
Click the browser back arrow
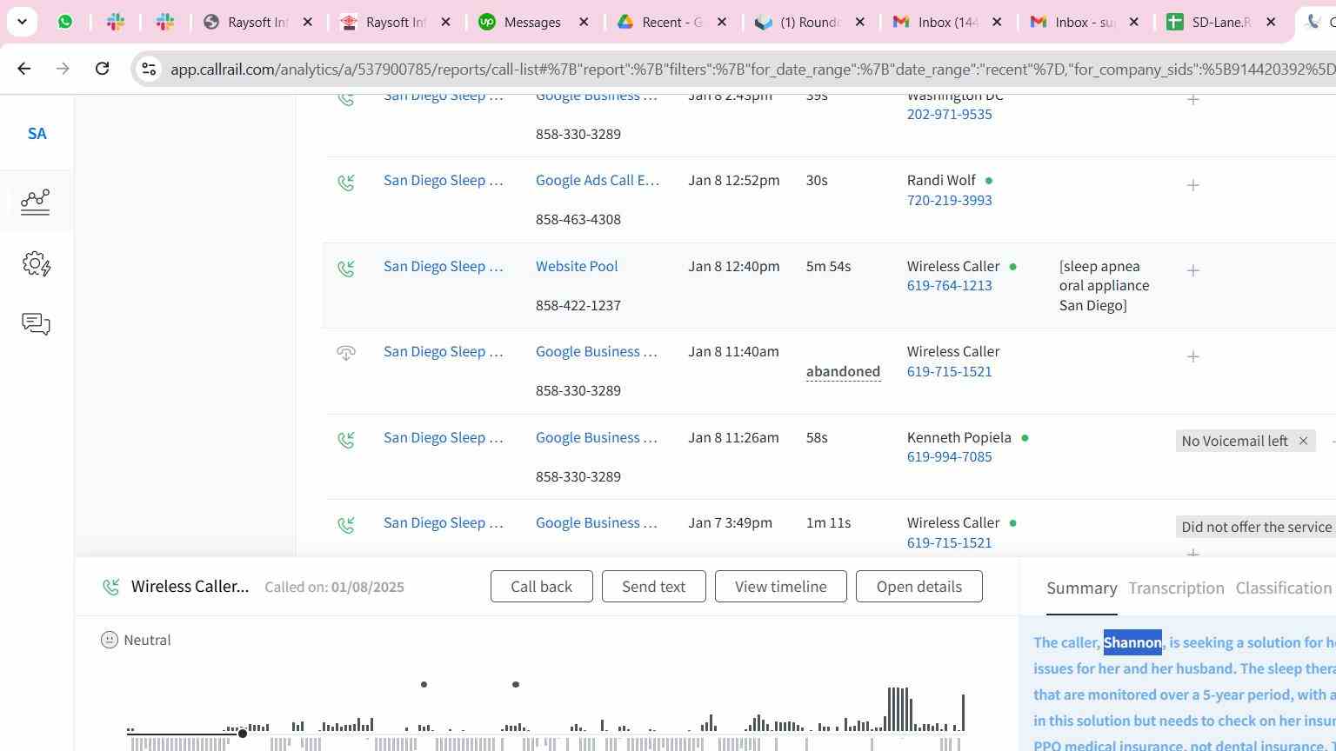[24, 69]
